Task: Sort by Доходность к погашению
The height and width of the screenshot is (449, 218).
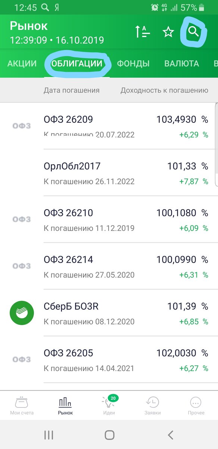Action: point(164,90)
